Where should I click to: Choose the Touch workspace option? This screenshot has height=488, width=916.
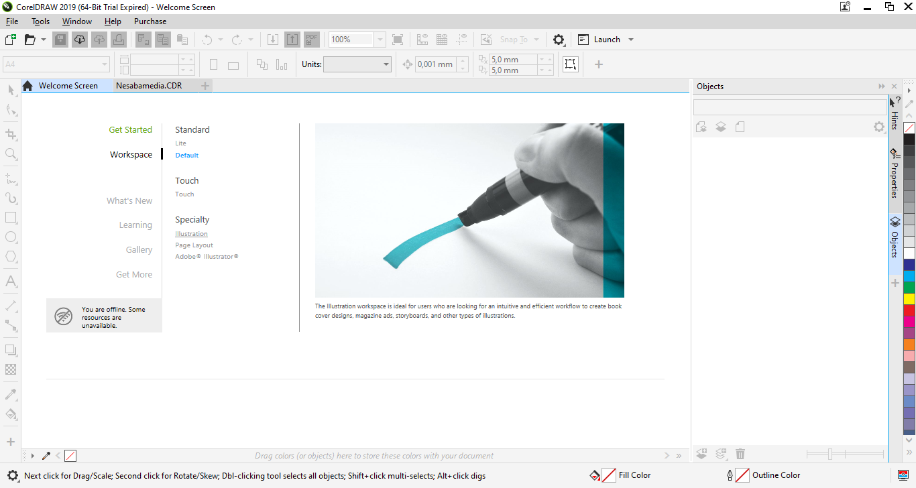point(184,194)
